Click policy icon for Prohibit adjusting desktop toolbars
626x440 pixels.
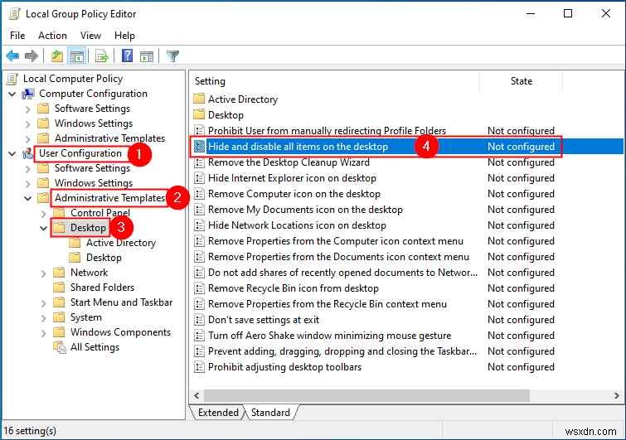(199, 366)
